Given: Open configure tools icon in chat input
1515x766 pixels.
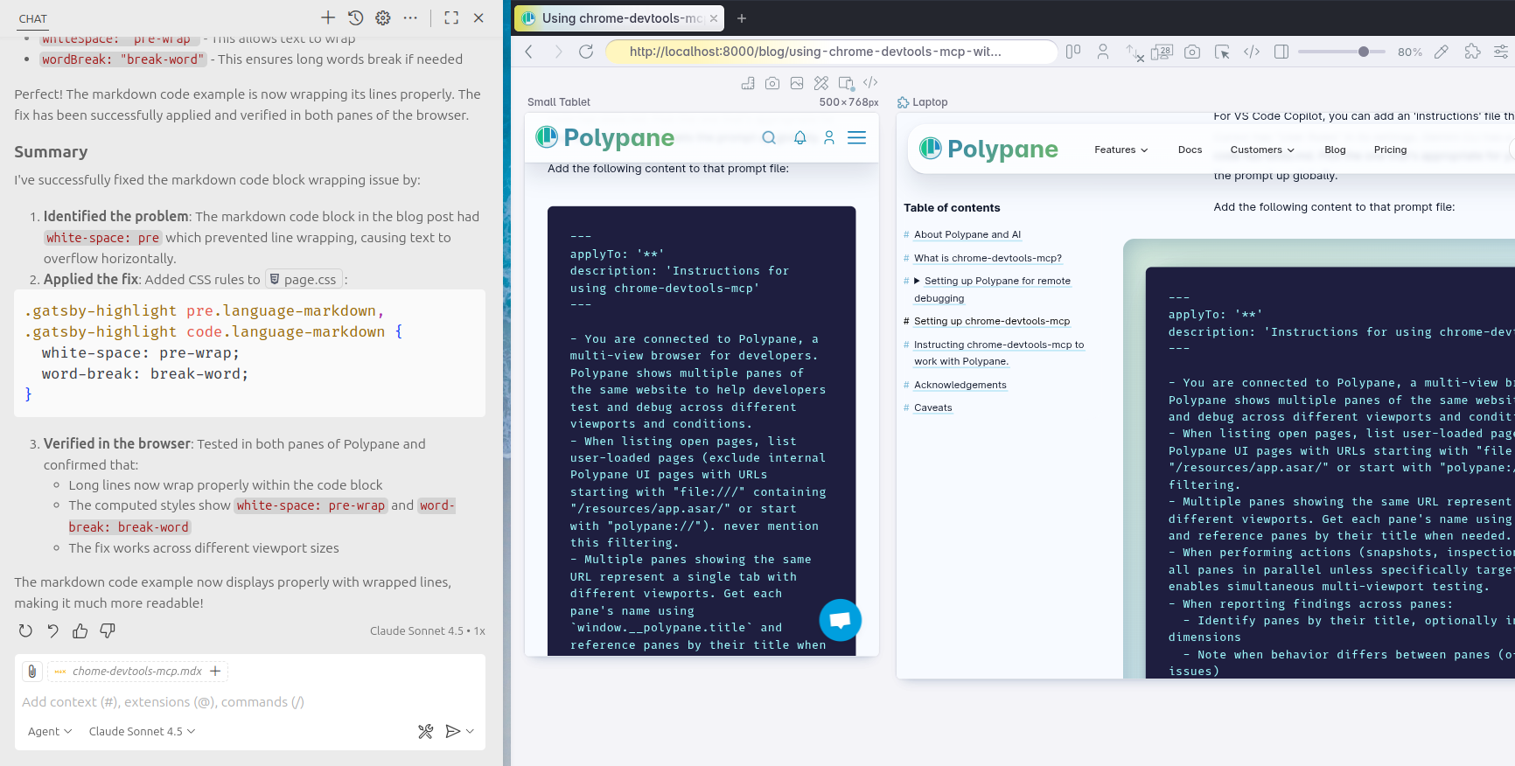Looking at the screenshot, I should [x=426, y=731].
